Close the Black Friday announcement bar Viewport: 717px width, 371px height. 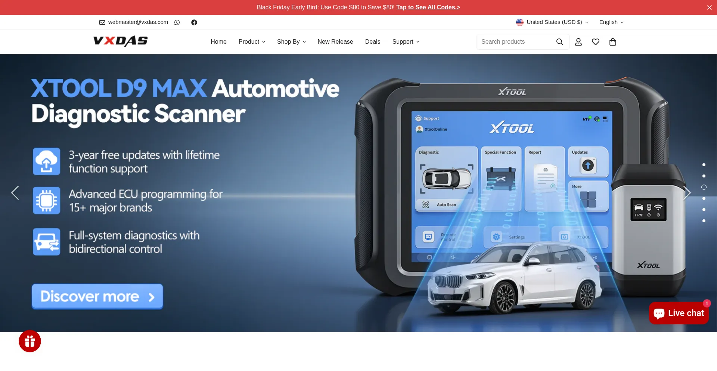(x=709, y=7)
